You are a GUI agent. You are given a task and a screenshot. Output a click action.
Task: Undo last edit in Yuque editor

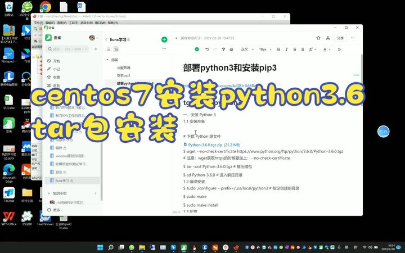[x=207, y=49]
